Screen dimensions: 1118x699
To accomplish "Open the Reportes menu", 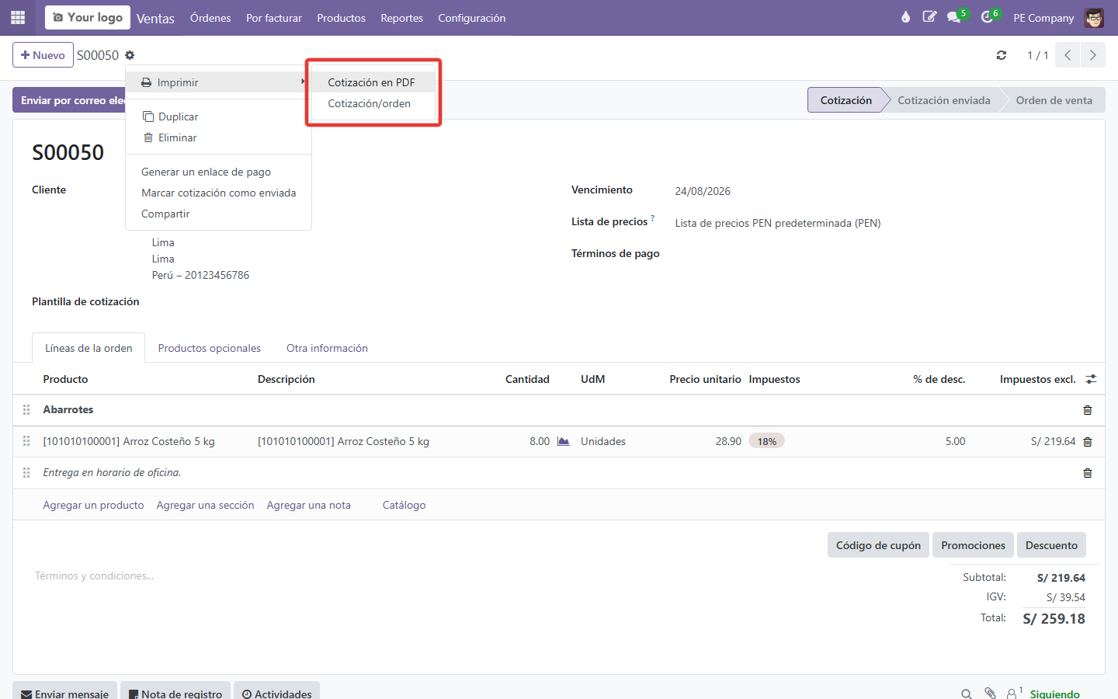I will 401,18.
